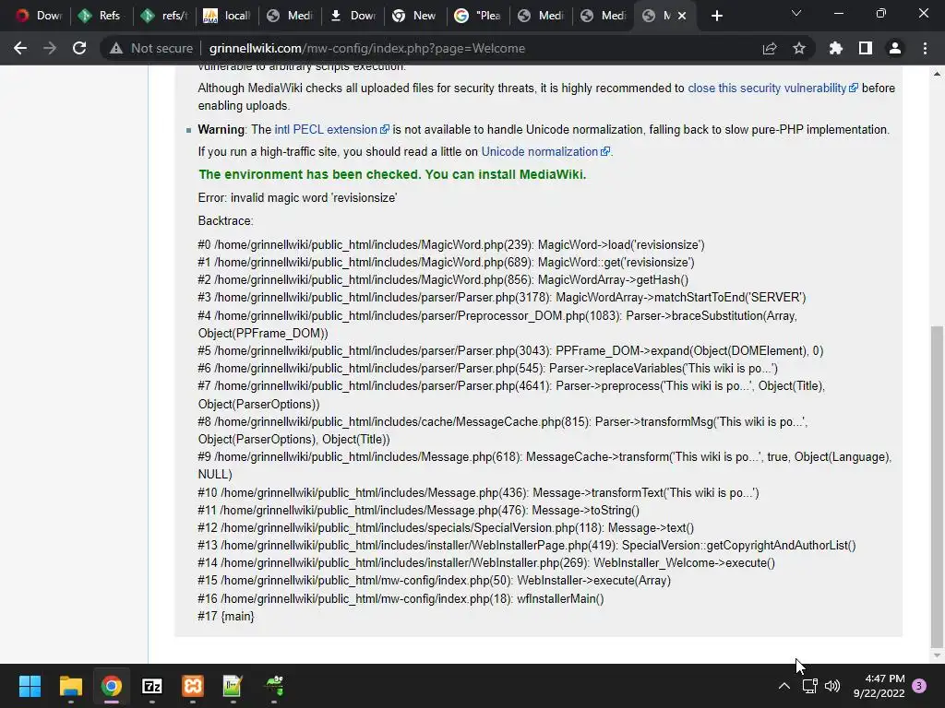Click the scrollbar up arrow
The width and height of the screenshot is (945, 708).
(937, 74)
